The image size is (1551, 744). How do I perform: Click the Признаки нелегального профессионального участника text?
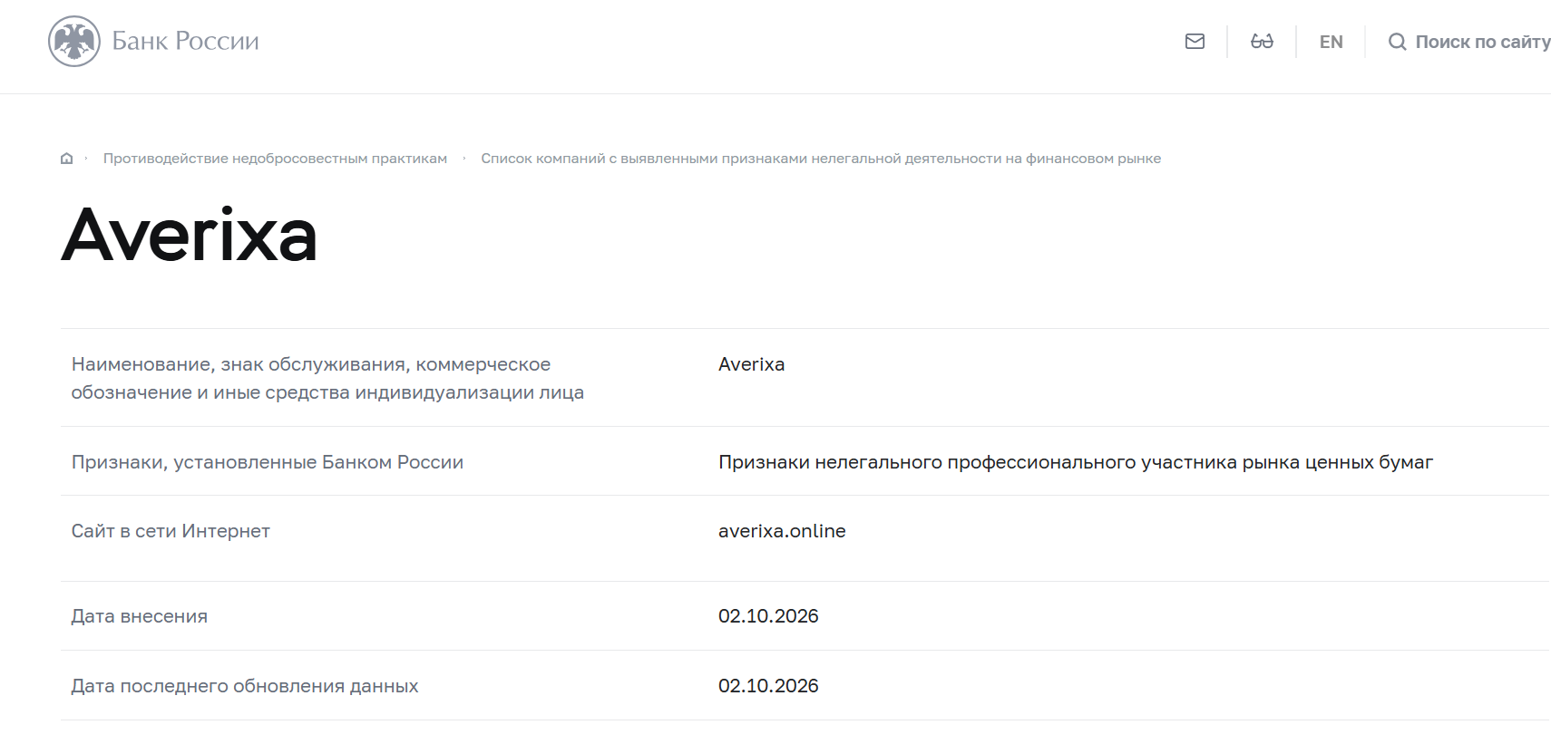tap(1076, 462)
